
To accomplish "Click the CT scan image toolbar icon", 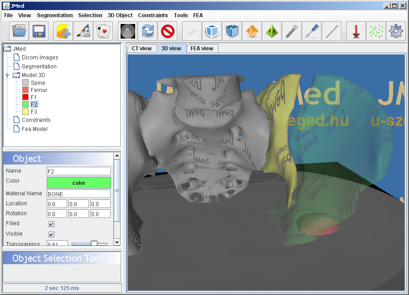I will [x=128, y=31].
